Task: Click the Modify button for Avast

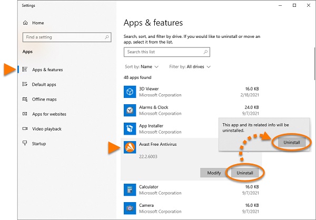Action: coord(214,173)
